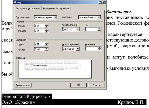The width and height of the screenshot is (149, 108).
Task: Decrease the перед spacing value
Action: click(x=46, y=45)
